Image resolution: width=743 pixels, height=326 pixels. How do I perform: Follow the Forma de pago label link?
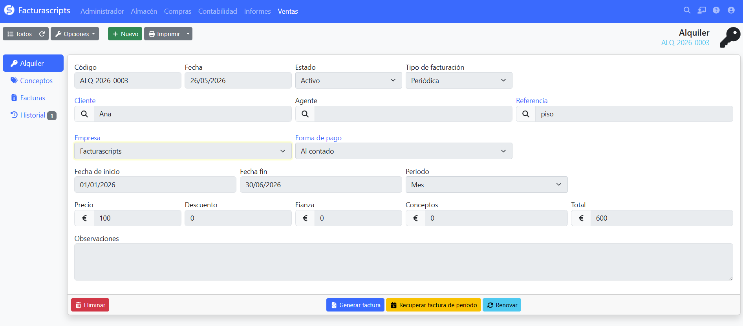[318, 138]
